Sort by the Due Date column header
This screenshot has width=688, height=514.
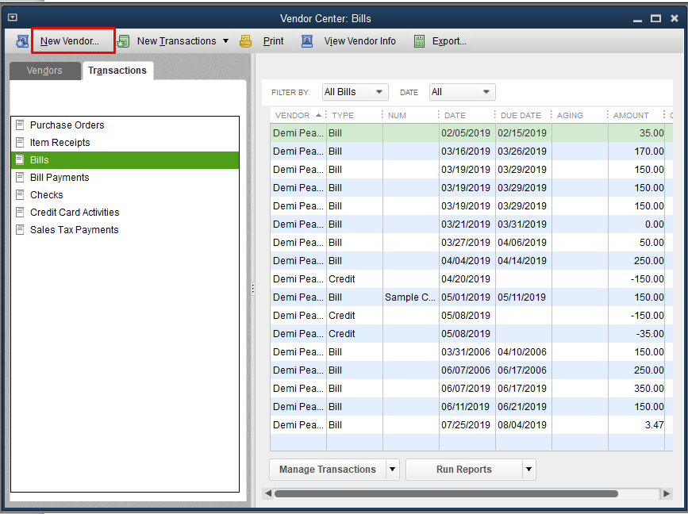(523, 115)
